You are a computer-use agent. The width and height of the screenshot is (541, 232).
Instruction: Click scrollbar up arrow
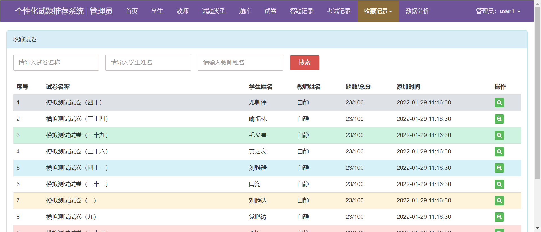pyautogui.click(x=537, y=3)
